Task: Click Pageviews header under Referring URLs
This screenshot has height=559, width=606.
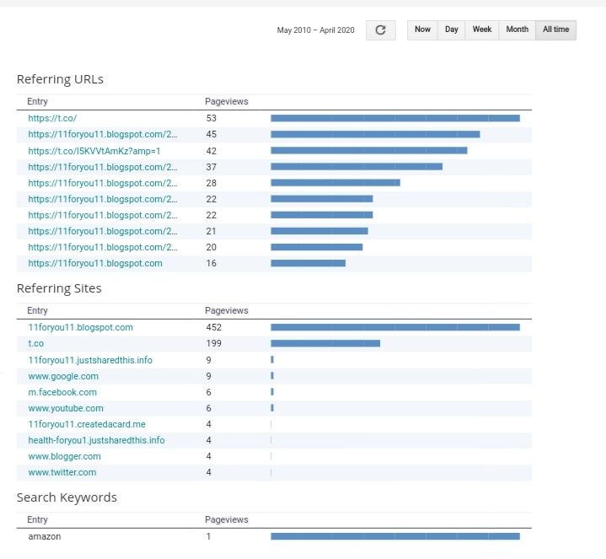Action: pyautogui.click(x=227, y=102)
